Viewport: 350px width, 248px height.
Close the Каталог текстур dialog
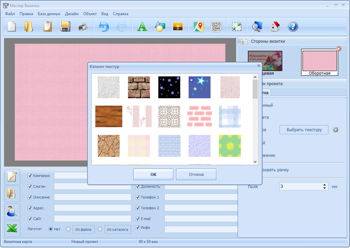tap(259, 66)
